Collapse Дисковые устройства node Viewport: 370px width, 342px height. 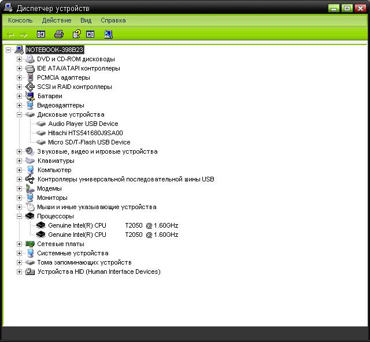(x=19, y=114)
